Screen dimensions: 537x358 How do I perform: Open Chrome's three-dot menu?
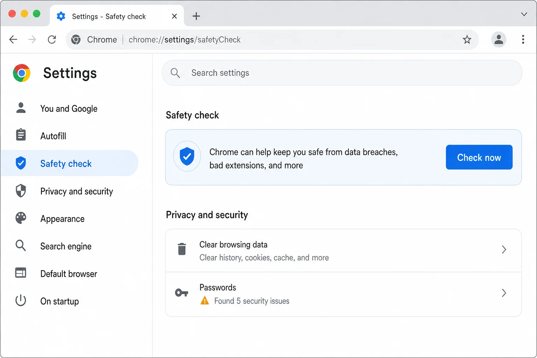coord(523,40)
